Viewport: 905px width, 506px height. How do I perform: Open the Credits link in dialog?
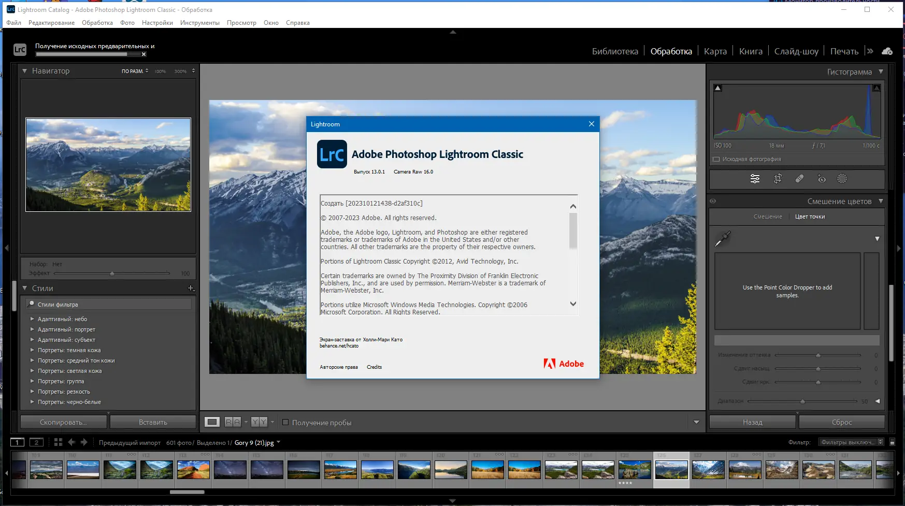click(x=374, y=367)
